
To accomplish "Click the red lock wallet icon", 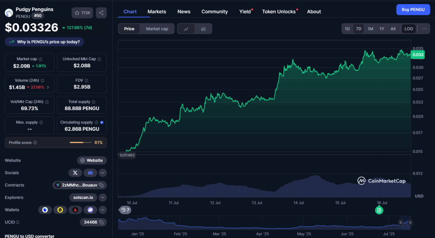I will tap(75, 210).
